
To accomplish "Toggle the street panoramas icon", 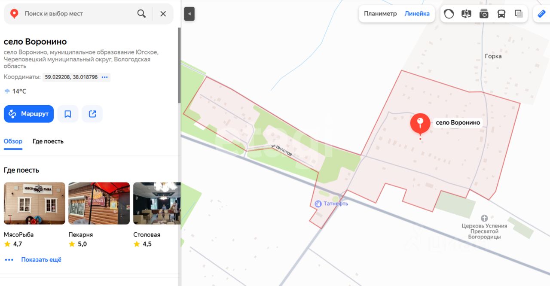I will [466, 14].
